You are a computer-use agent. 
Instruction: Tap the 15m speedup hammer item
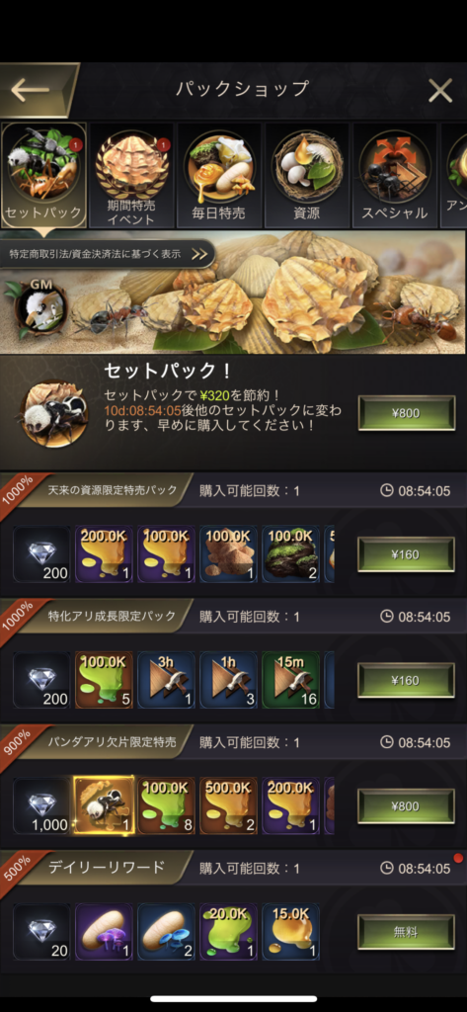coord(291,680)
